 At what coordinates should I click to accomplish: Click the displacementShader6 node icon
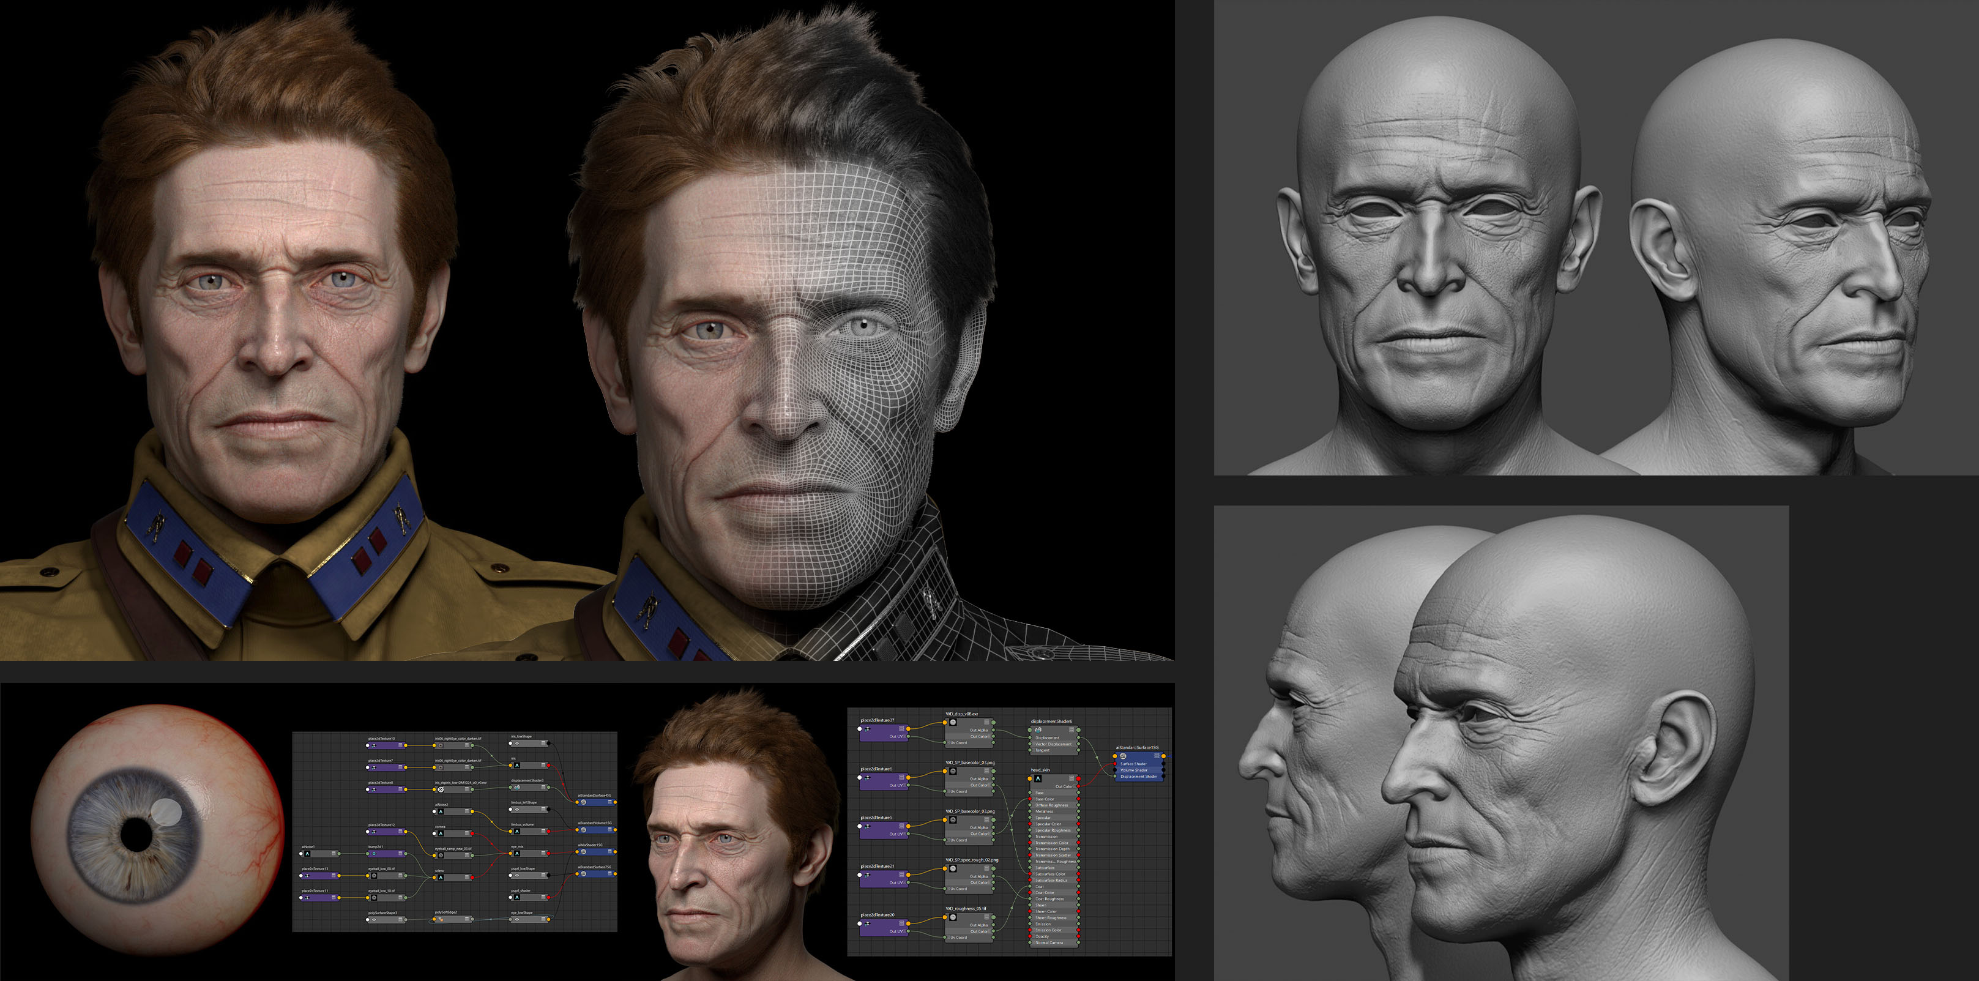[x=1038, y=731]
